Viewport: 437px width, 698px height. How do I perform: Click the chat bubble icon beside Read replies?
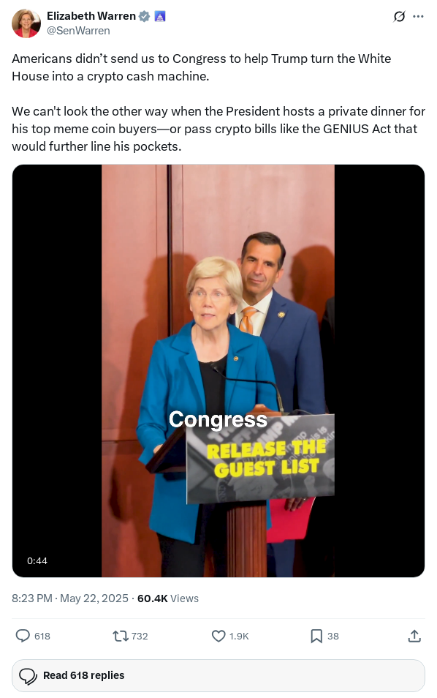(x=28, y=676)
